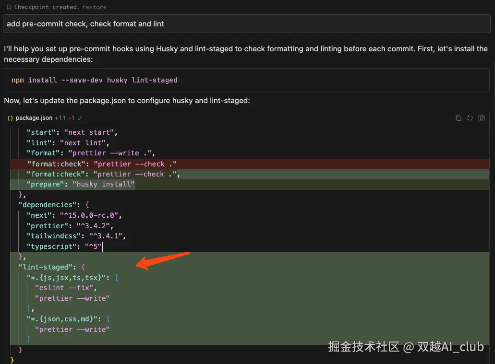Click the restore checkpoint link
Screen dimensions: 495x364
(x=95, y=7)
